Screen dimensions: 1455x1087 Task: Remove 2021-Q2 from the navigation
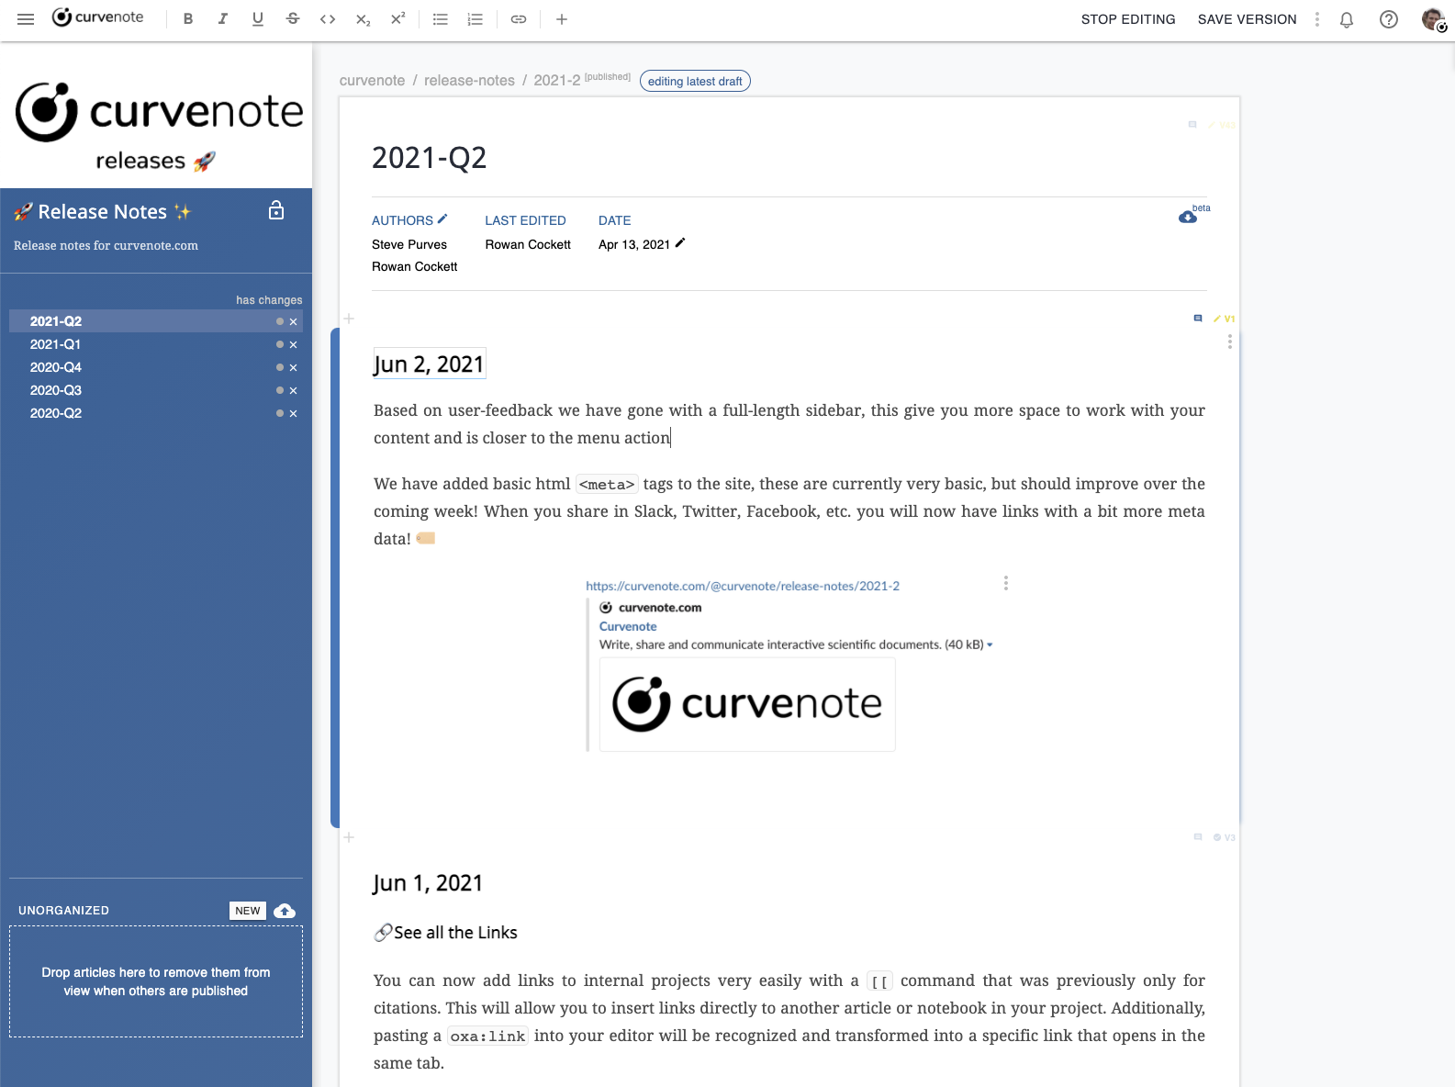pyautogui.click(x=294, y=322)
